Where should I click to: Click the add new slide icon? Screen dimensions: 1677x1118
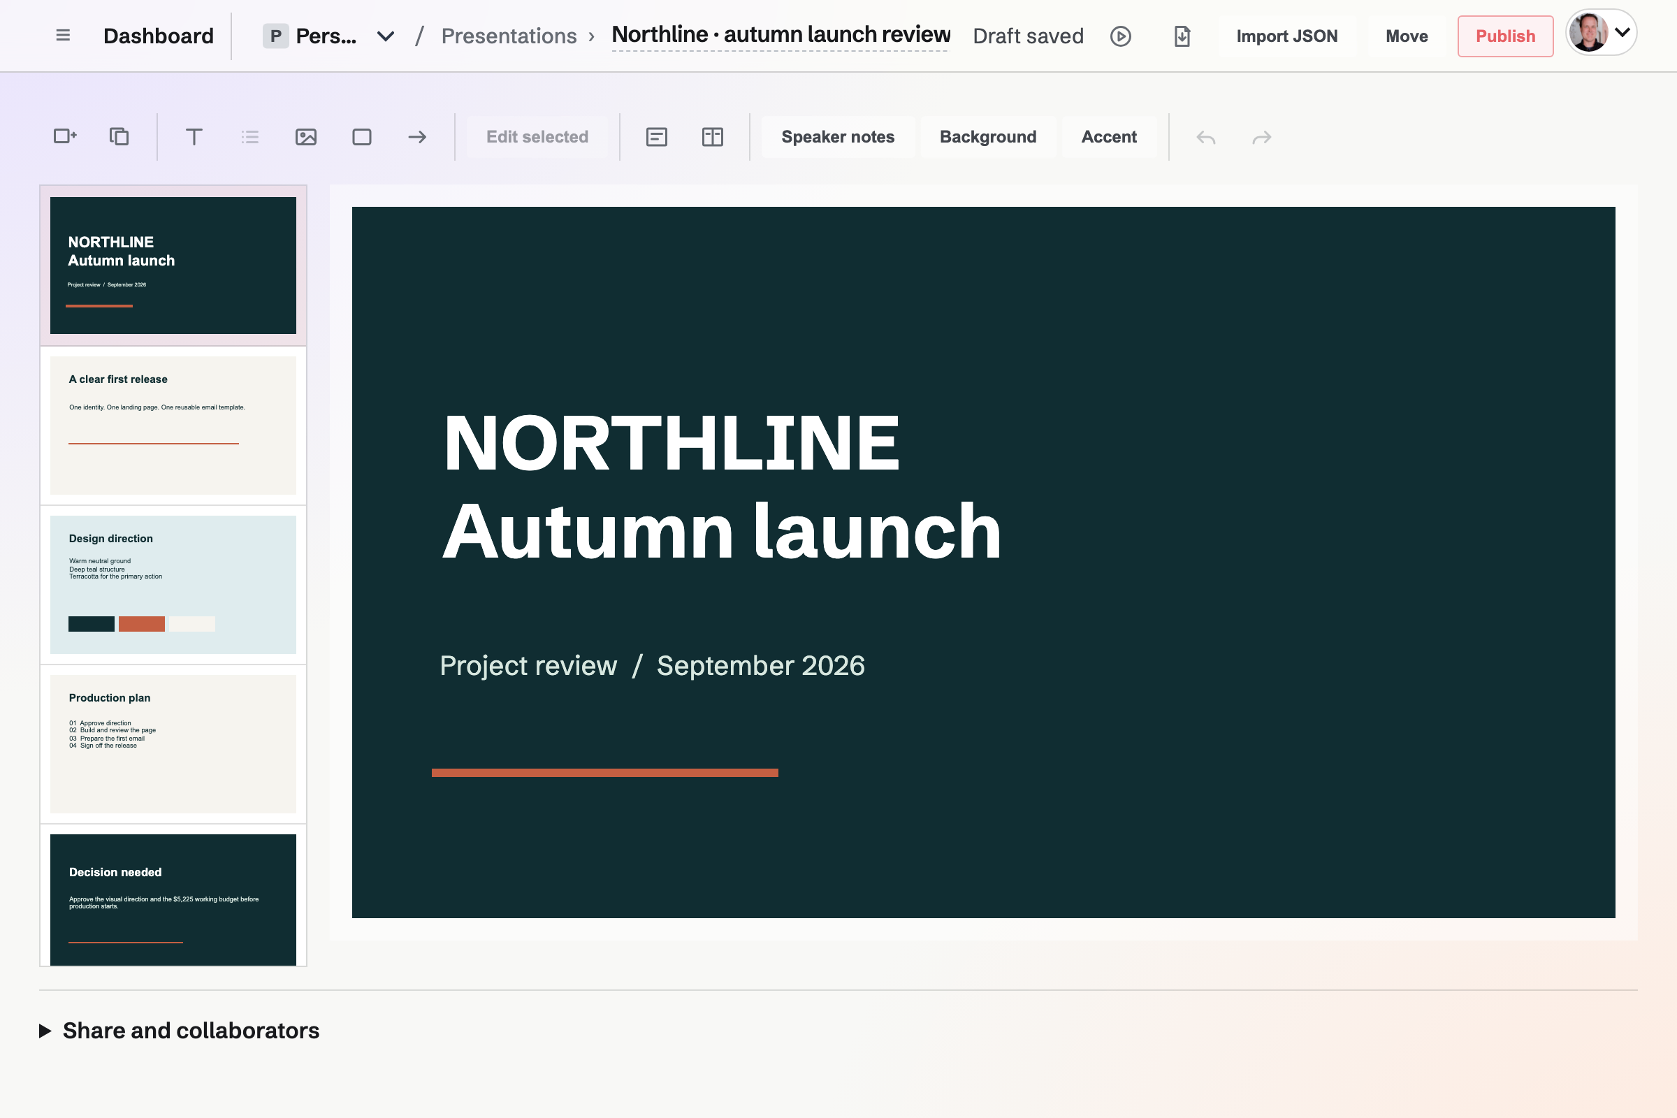coord(65,136)
